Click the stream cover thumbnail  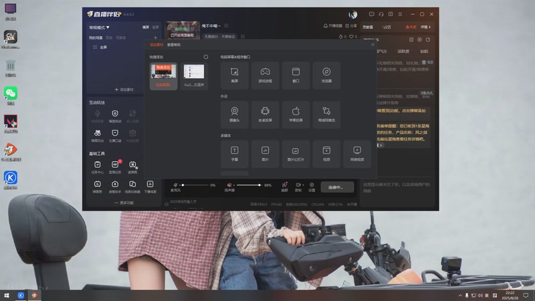183,30
